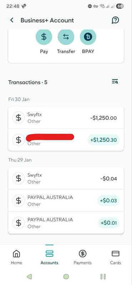The height and width of the screenshot is (285, 132).
Task: Open the Swyftx -$1,250.00 transaction
Action: [x=66, y=118]
